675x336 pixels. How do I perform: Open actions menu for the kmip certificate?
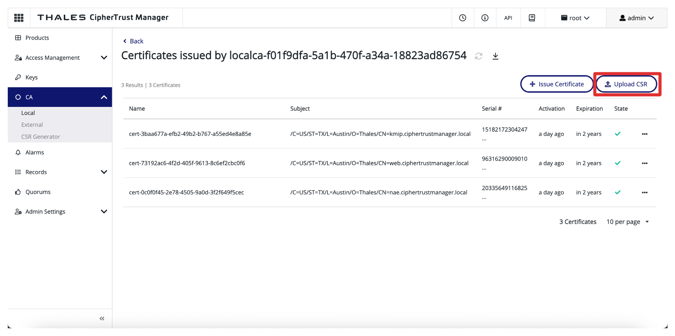[x=644, y=134]
